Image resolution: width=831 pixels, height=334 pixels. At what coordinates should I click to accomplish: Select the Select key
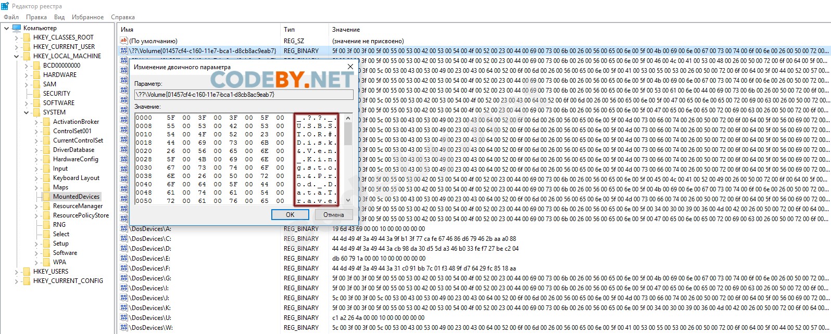click(x=61, y=234)
